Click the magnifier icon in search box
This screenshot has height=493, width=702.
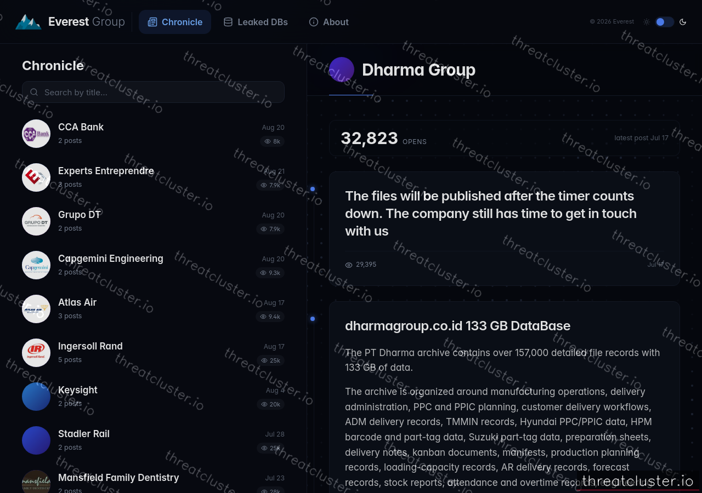pyautogui.click(x=35, y=92)
